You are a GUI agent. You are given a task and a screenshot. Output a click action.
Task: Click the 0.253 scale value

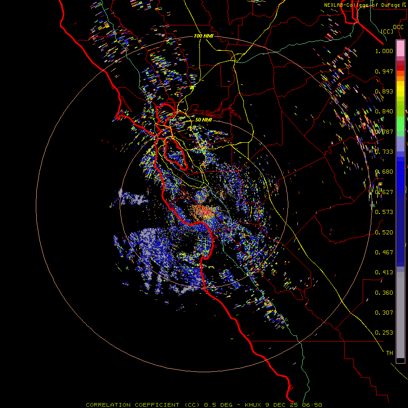click(384, 333)
